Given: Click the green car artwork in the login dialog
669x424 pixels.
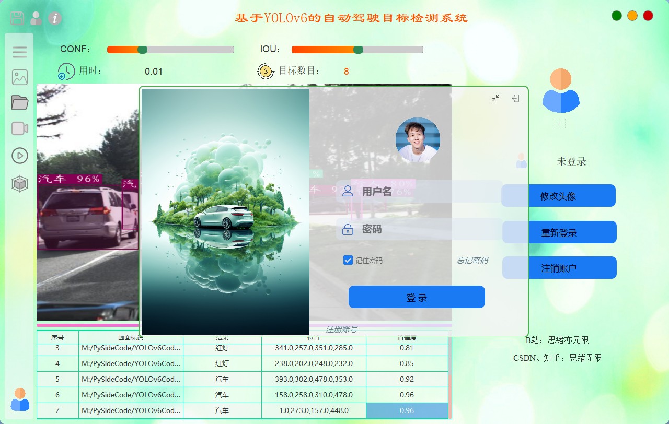Looking at the screenshot, I should pos(226,211).
